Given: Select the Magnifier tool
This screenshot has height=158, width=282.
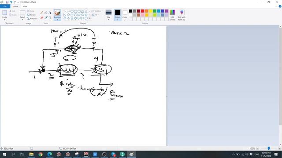Looking at the screenshot, I should [50, 18].
